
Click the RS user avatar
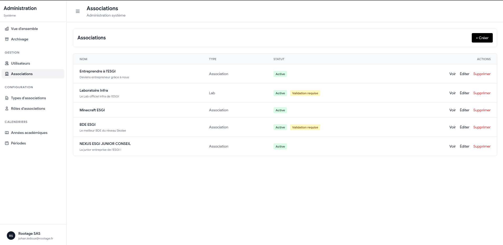click(11, 236)
